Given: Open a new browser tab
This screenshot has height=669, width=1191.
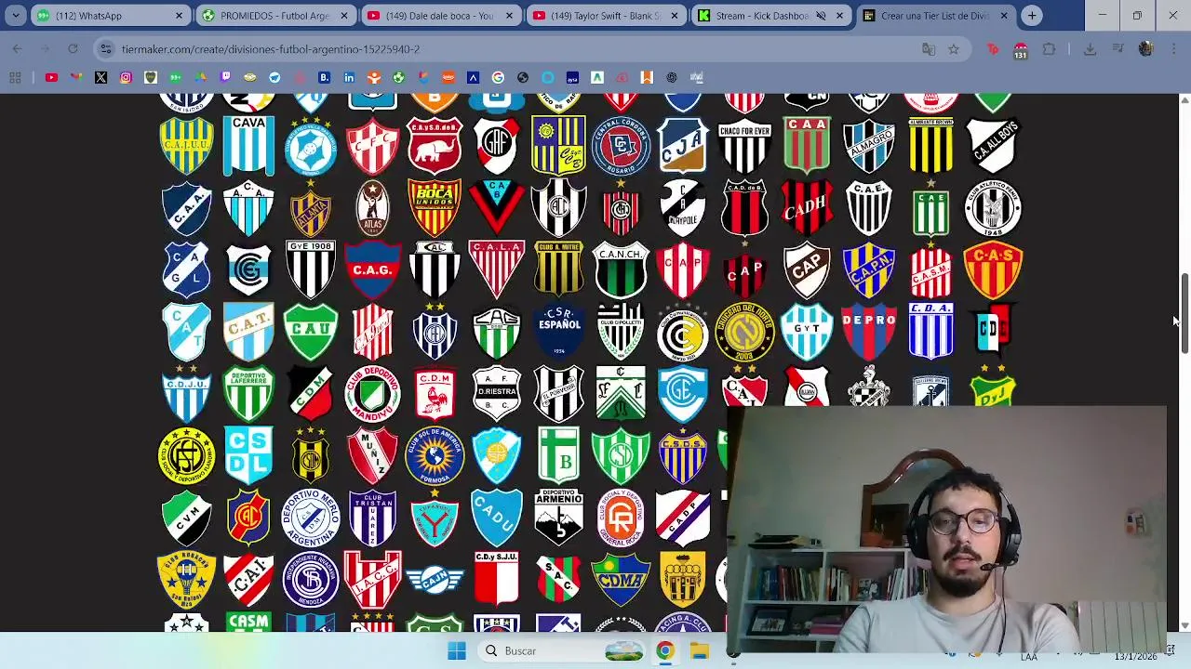Looking at the screenshot, I should (1032, 16).
